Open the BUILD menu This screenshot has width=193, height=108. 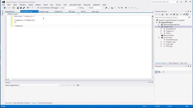31,5
